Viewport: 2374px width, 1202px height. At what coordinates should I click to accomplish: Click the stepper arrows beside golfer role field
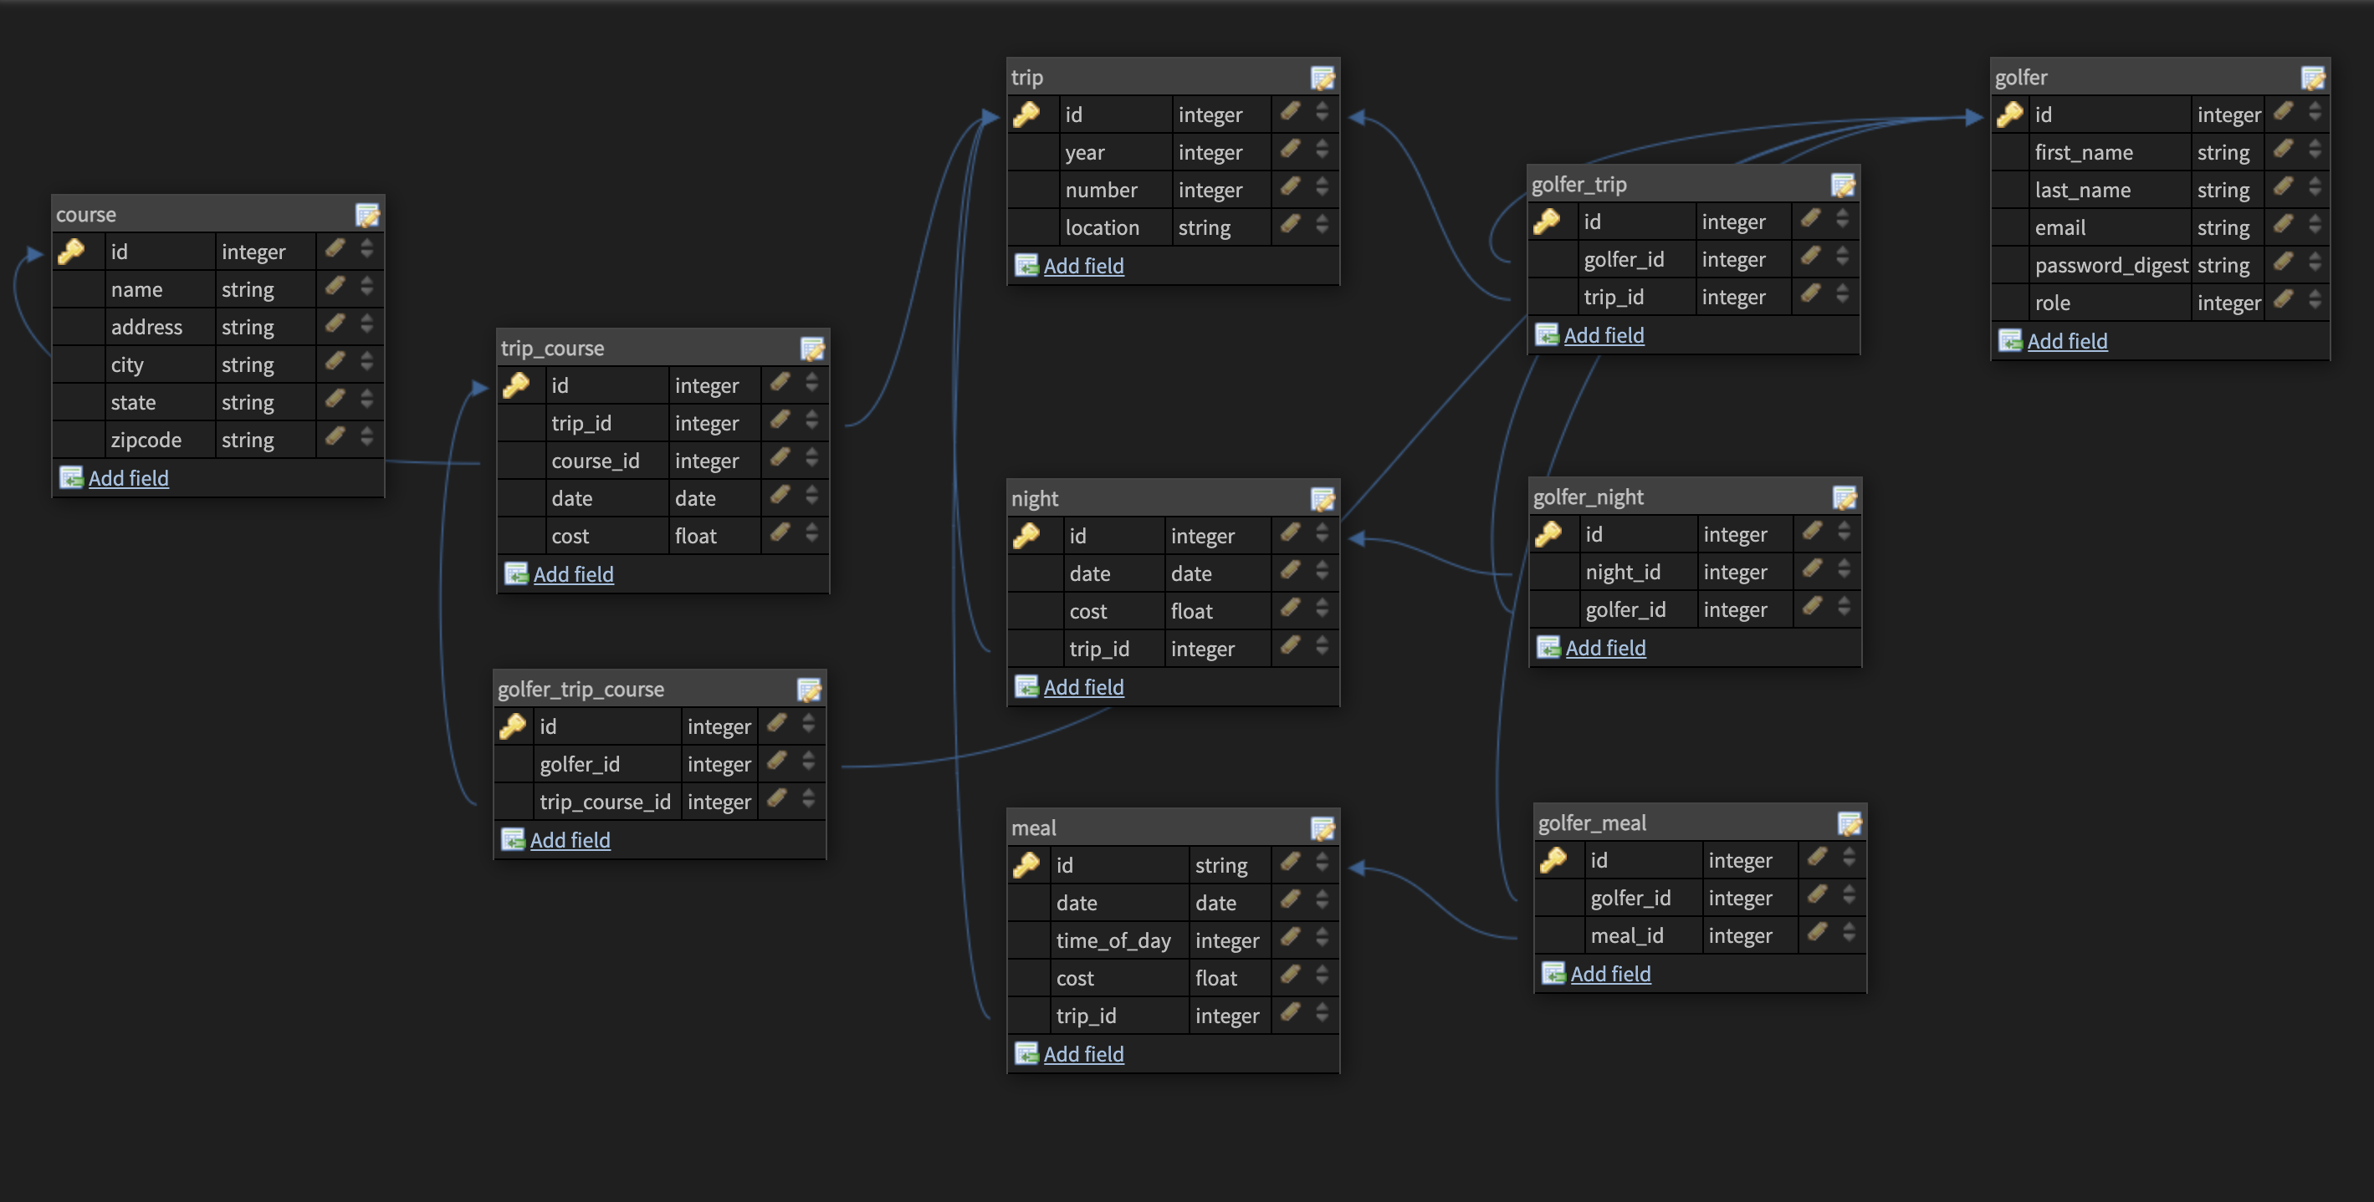pos(2315,301)
